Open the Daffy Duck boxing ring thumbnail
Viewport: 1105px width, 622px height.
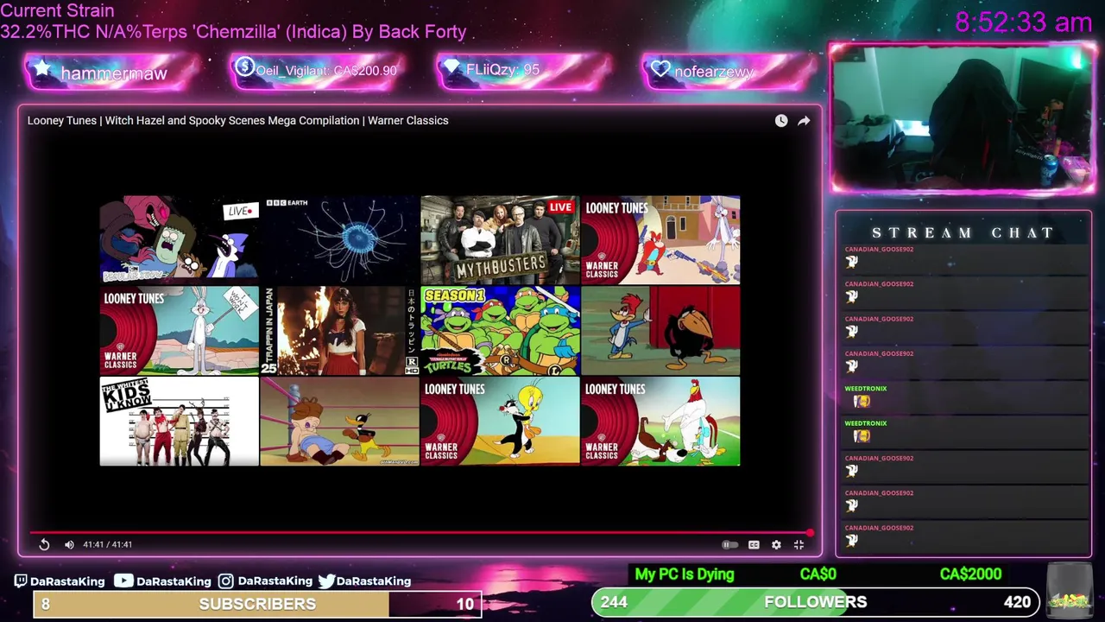pos(339,421)
